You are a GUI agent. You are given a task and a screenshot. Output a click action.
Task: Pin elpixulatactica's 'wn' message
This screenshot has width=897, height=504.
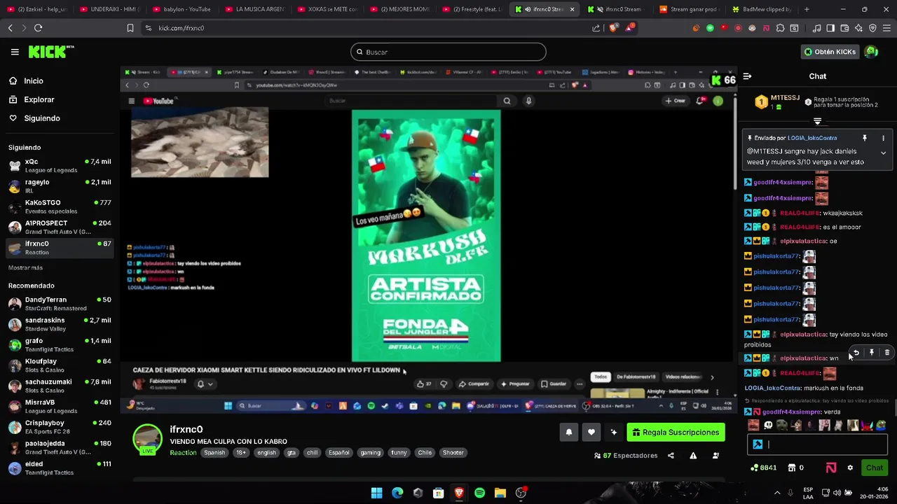click(871, 353)
